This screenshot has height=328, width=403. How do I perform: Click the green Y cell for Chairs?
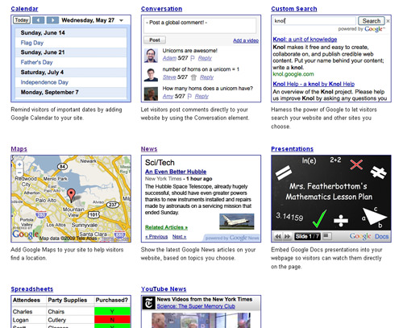(x=112, y=311)
